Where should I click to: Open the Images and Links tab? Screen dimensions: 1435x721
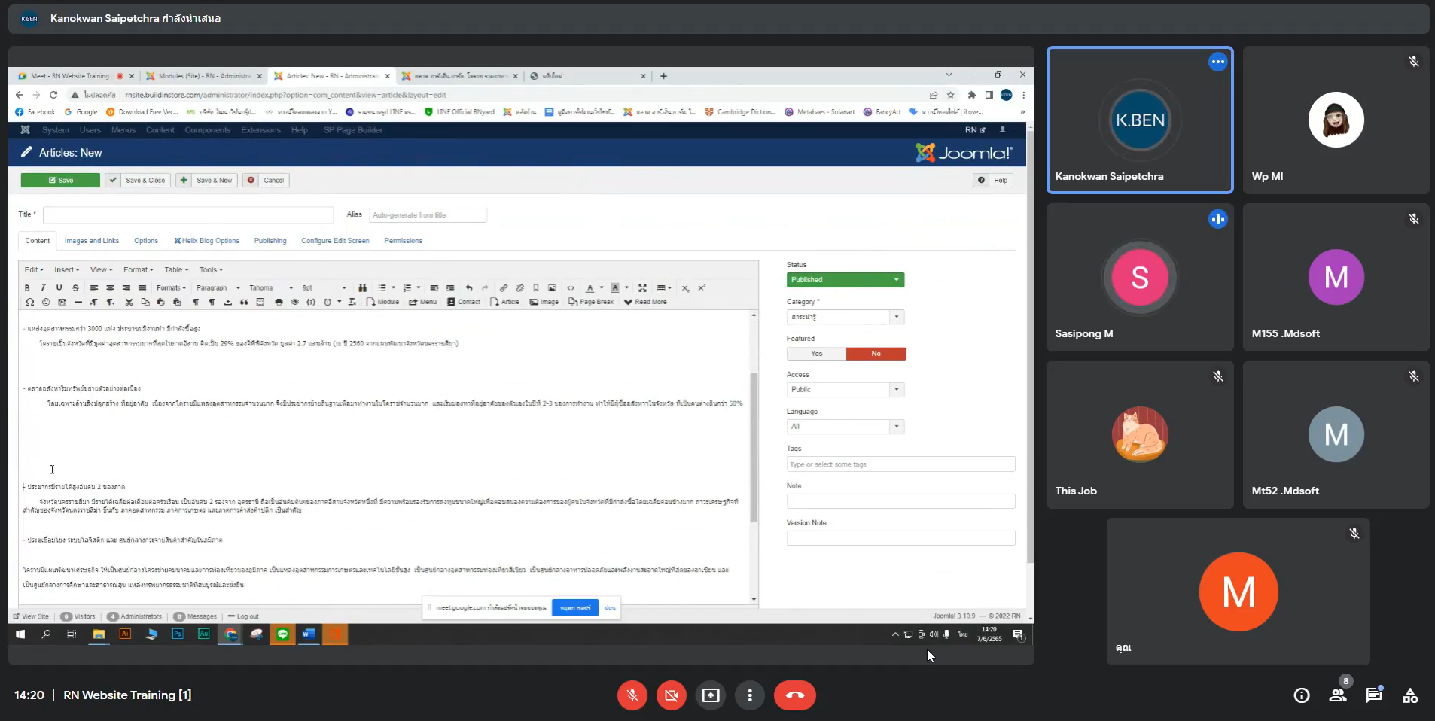pos(92,241)
